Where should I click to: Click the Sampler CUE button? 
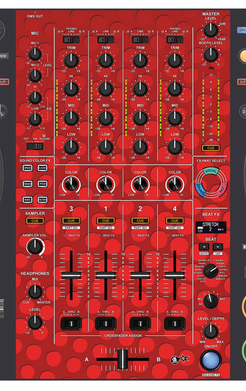click(x=35, y=220)
